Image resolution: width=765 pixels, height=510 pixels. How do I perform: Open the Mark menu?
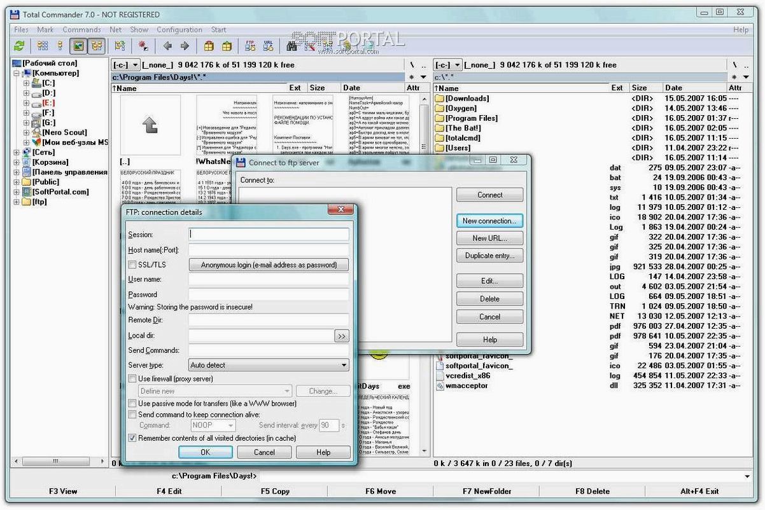pyautogui.click(x=45, y=29)
